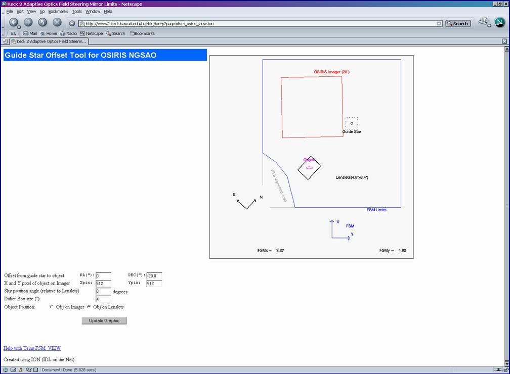Open Mail from the personal toolbar

point(30,33)
